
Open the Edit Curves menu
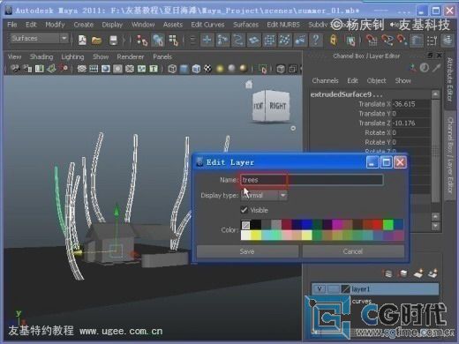(207, 25)
